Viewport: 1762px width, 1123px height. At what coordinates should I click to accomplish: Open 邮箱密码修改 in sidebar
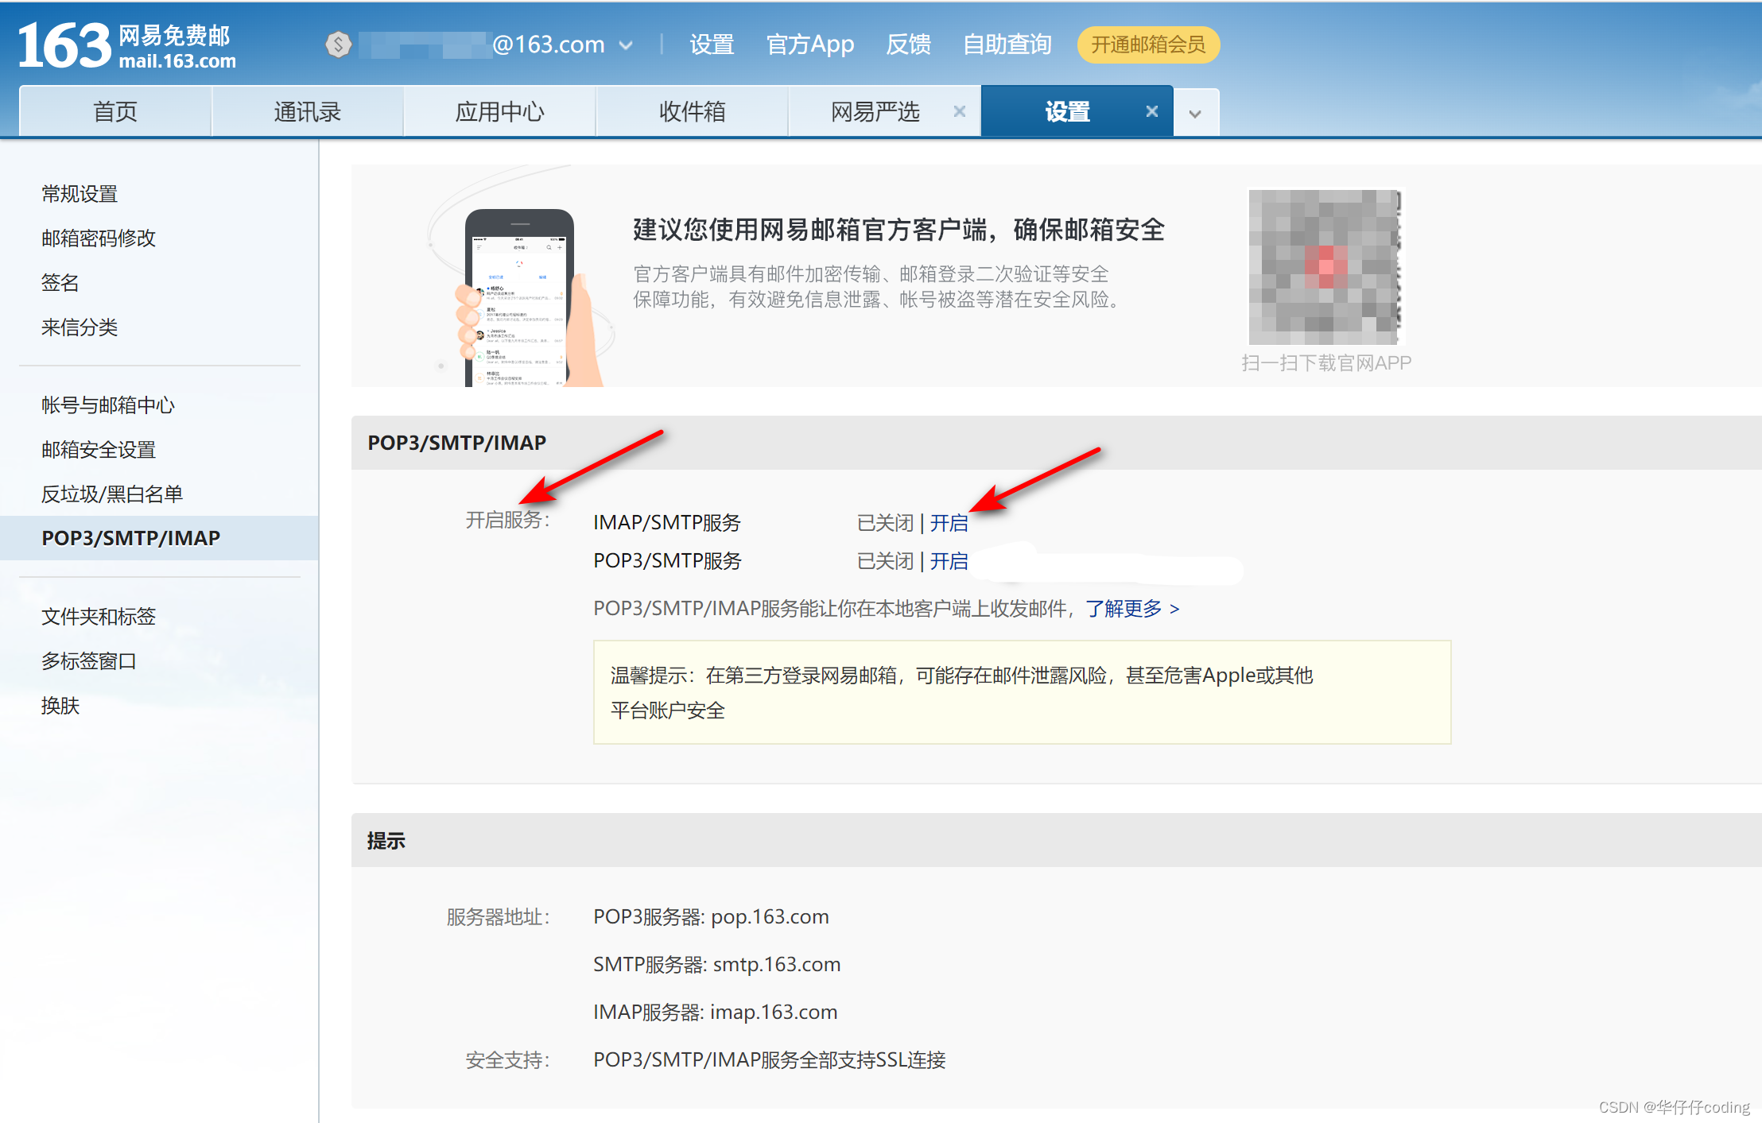click(x=99, y=238)
